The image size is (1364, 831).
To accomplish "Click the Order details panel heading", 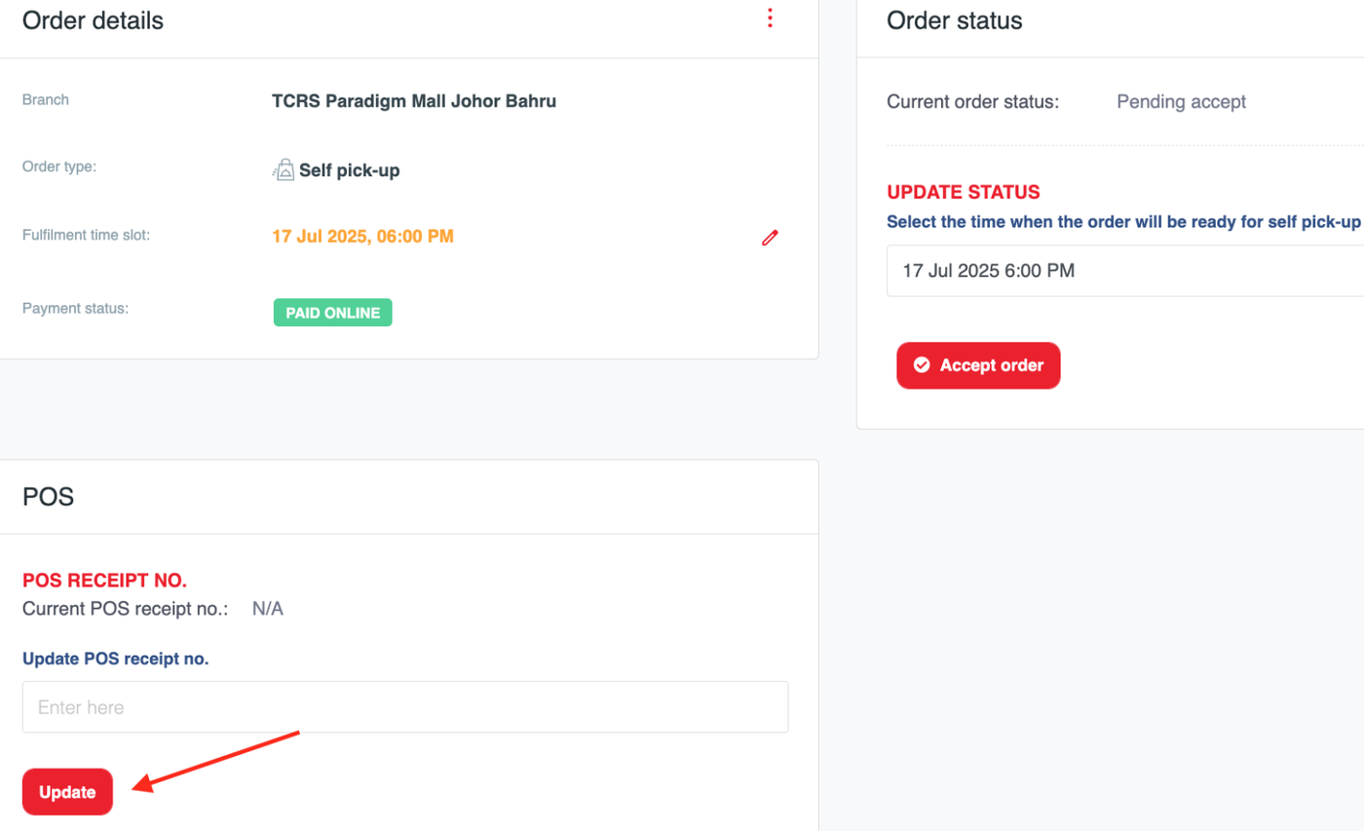I will point(93,20).
